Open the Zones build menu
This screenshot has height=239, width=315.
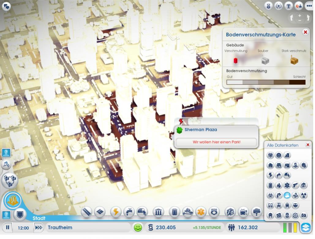[100, 211]
